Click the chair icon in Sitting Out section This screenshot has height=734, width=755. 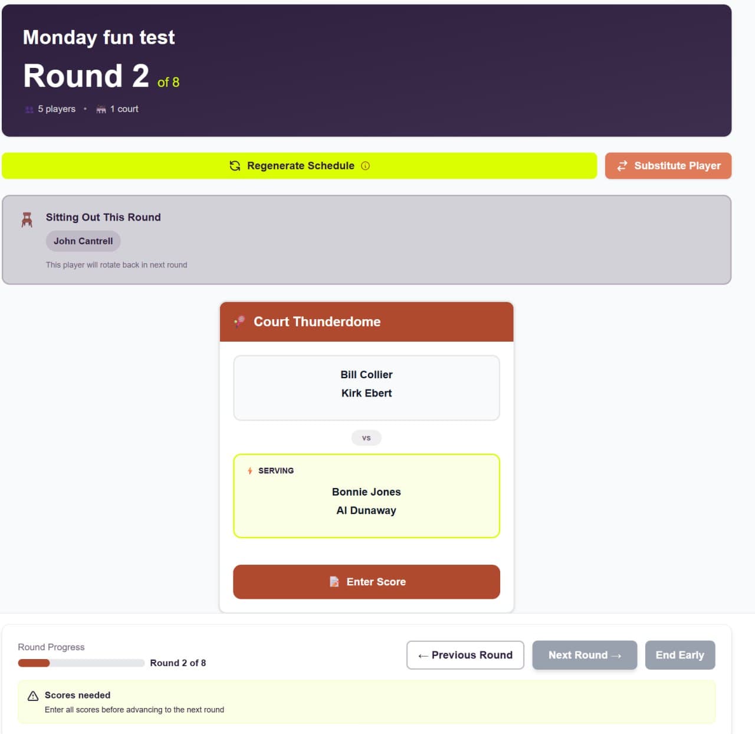[x=26, y=217]
